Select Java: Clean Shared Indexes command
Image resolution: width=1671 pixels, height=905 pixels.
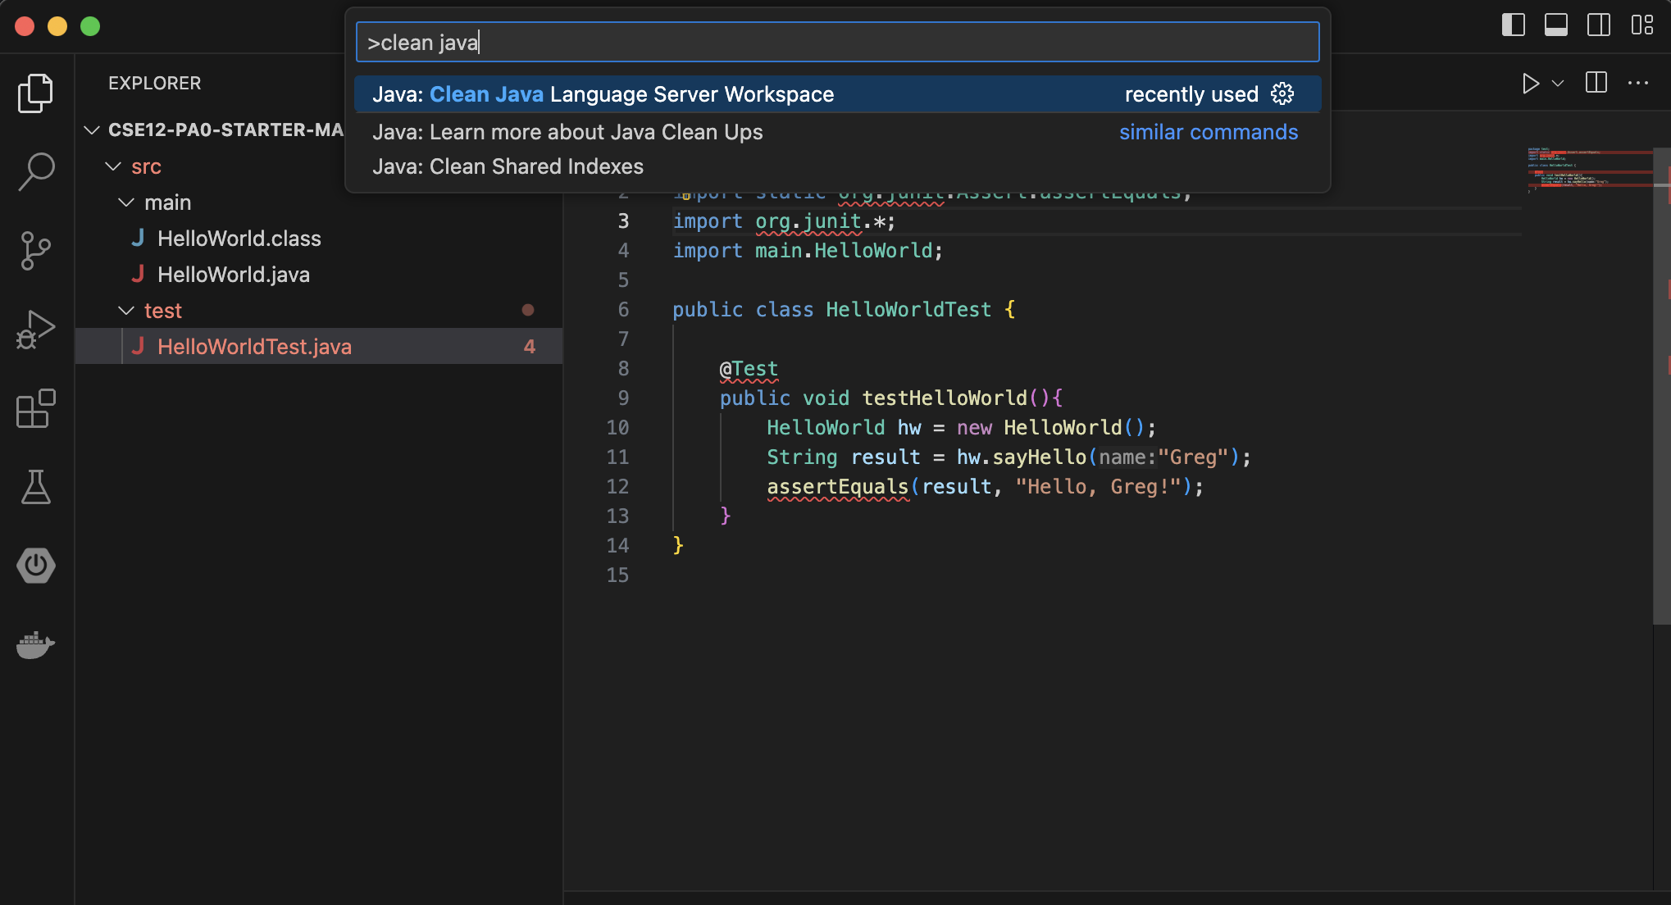pos(837,166)
